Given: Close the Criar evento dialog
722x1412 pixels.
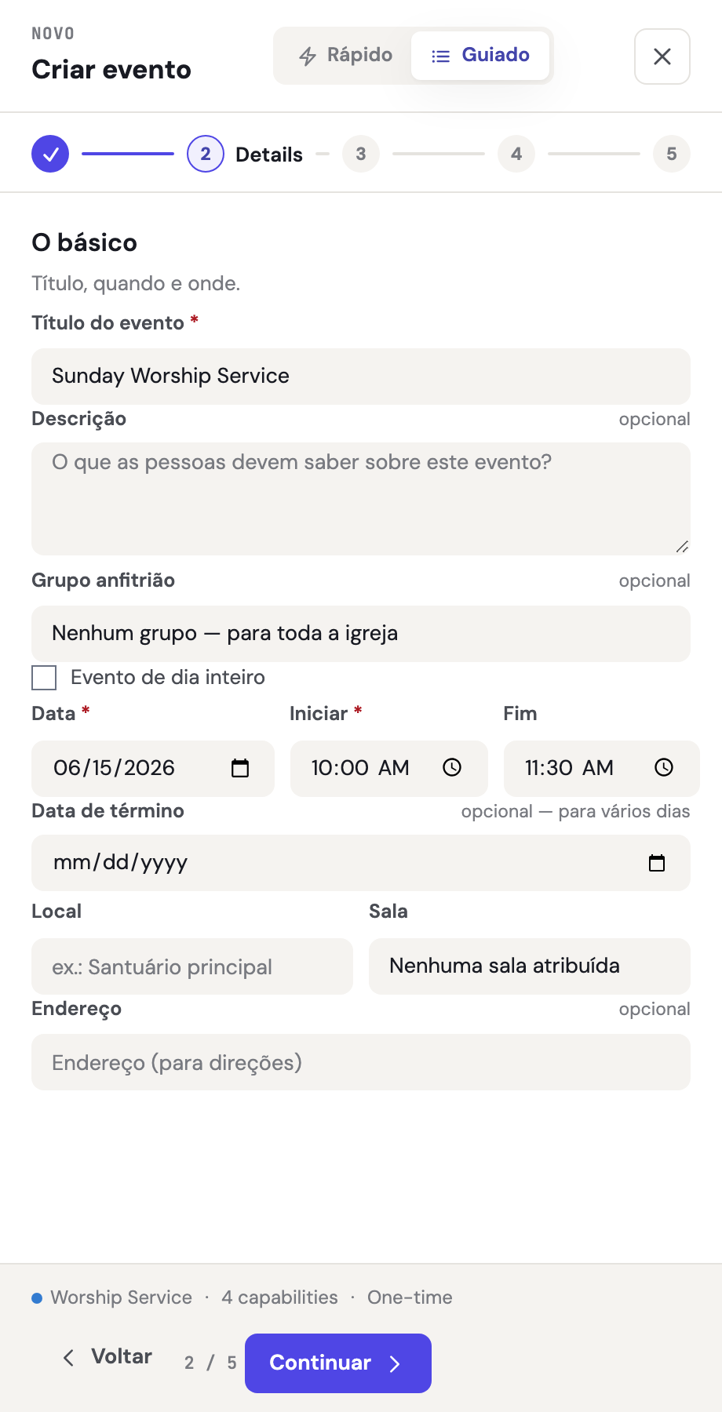Looking at the screenshot, I should (662, 56).
